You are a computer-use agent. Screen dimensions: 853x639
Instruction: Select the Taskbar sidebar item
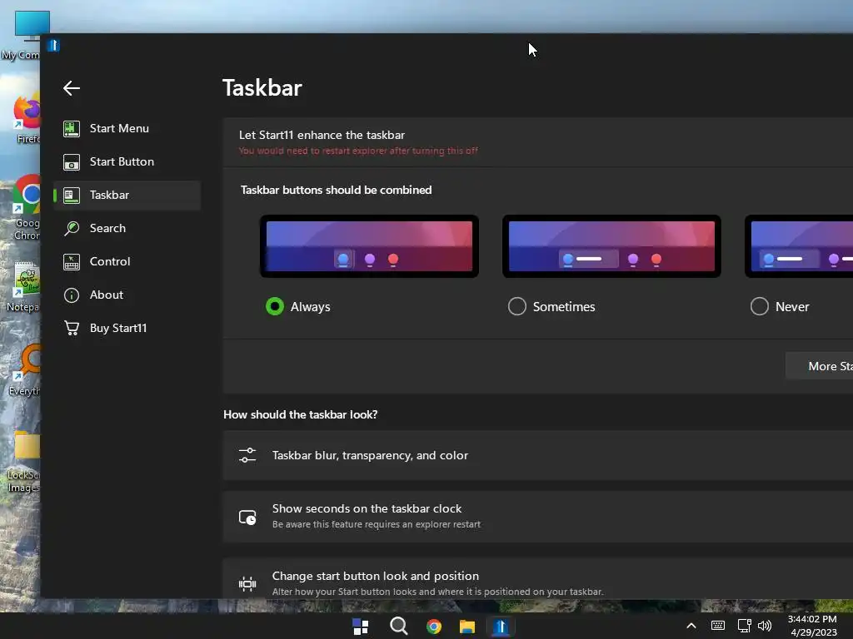127,195
